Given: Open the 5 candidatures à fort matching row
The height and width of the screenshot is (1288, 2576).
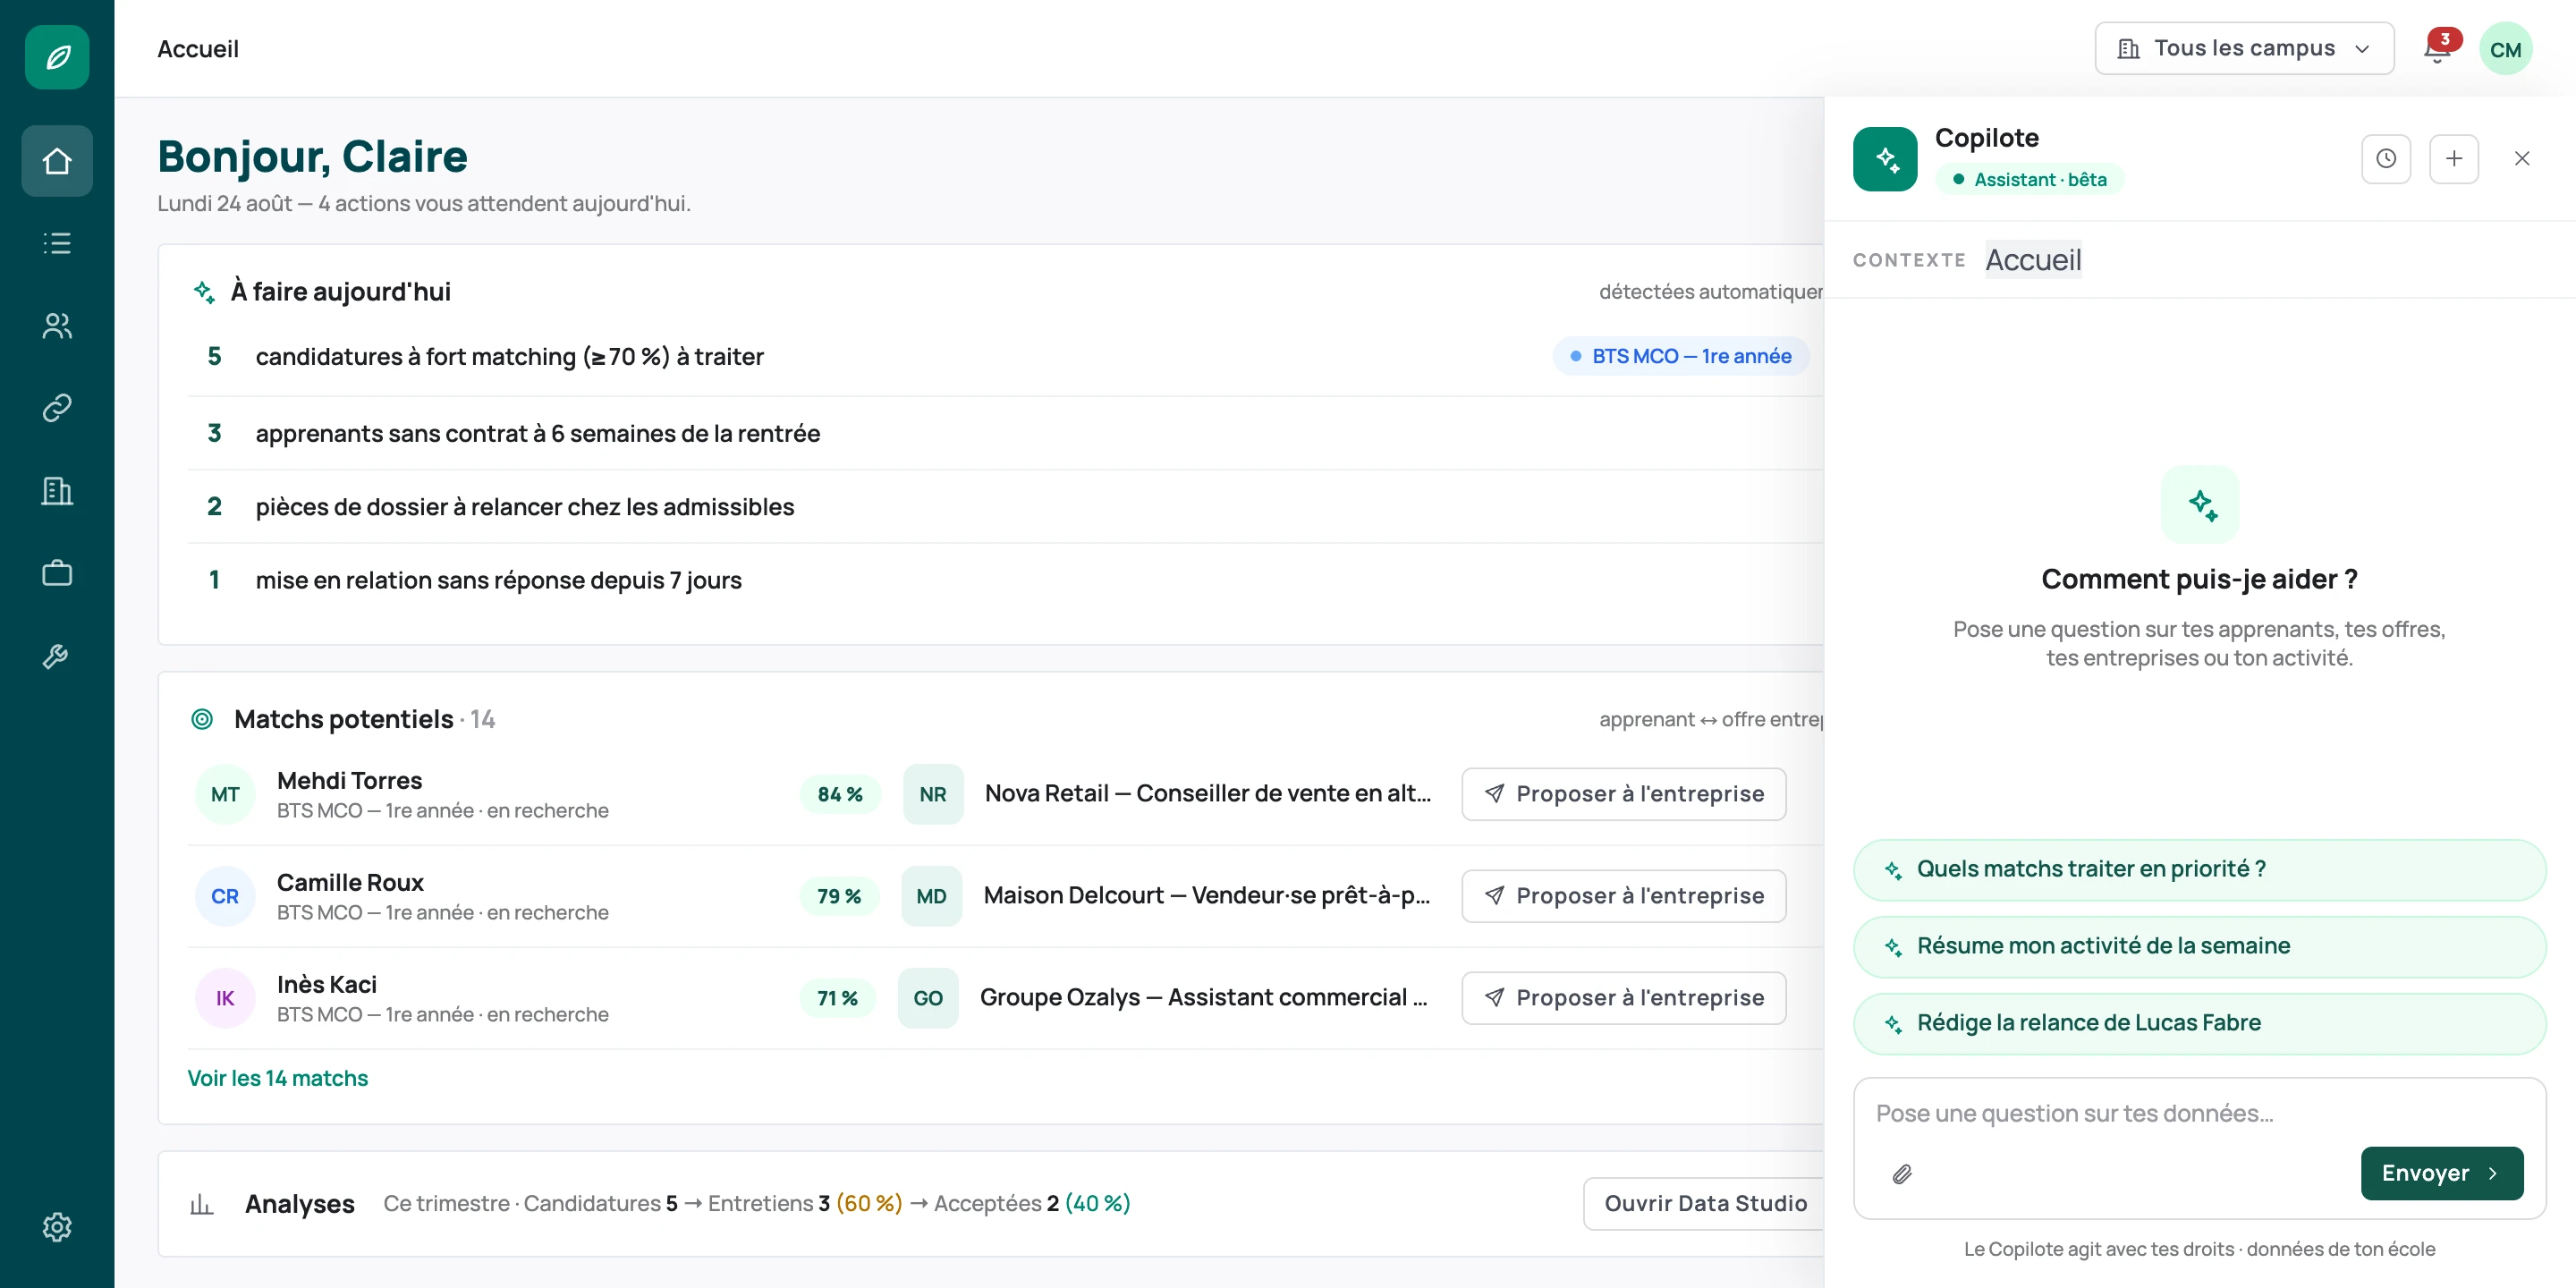Looking at the screenshot, I should [x=1005, y=357].
